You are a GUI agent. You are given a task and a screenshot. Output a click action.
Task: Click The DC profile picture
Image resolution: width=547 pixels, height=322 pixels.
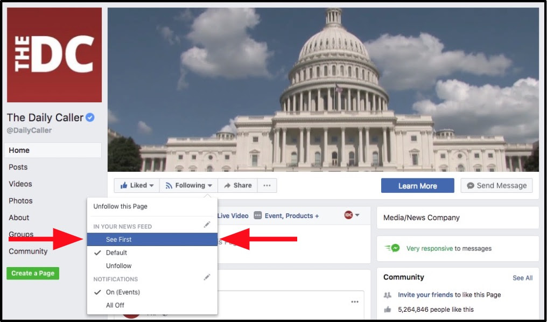(54, 55)
